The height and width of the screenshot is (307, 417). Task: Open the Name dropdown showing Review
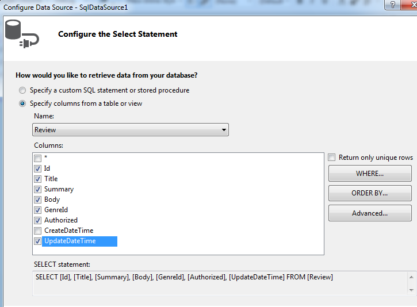(x=131, y=130)
